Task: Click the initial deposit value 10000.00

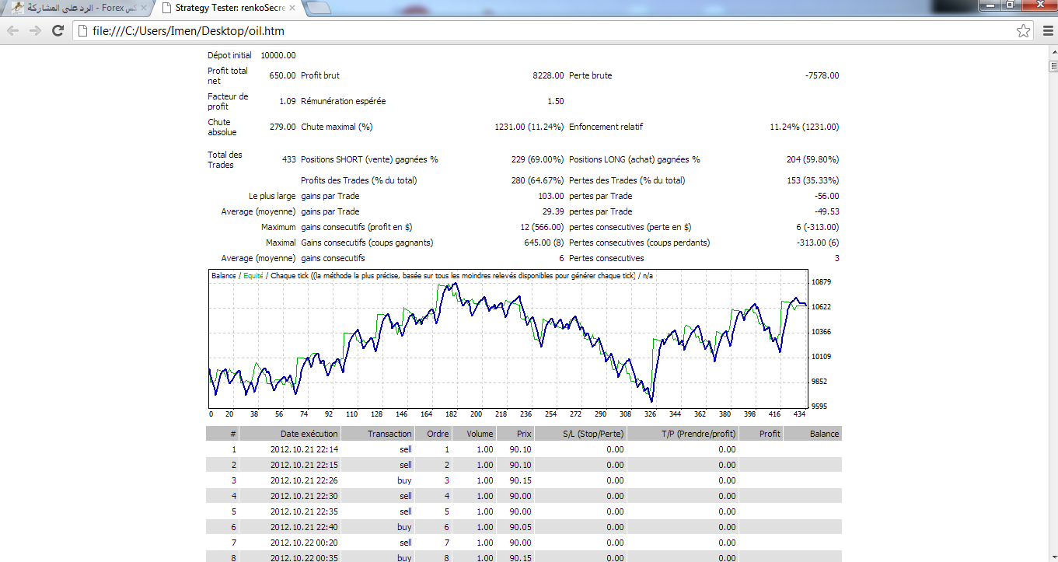Action: [x=278, y=55]
